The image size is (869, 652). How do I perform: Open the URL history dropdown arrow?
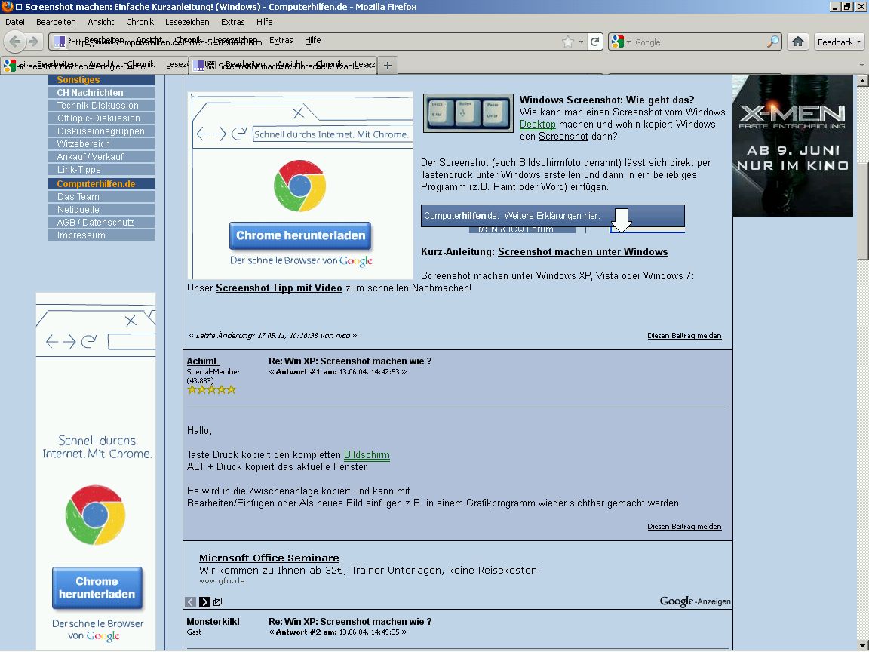pyautogui.click(x=581, y=42)
